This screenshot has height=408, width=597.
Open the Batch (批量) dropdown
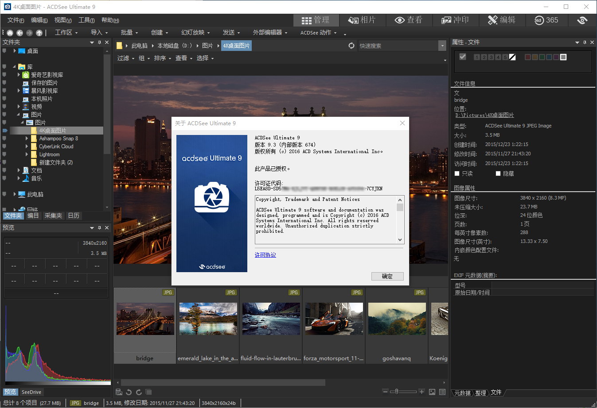(x=129, y=32)
